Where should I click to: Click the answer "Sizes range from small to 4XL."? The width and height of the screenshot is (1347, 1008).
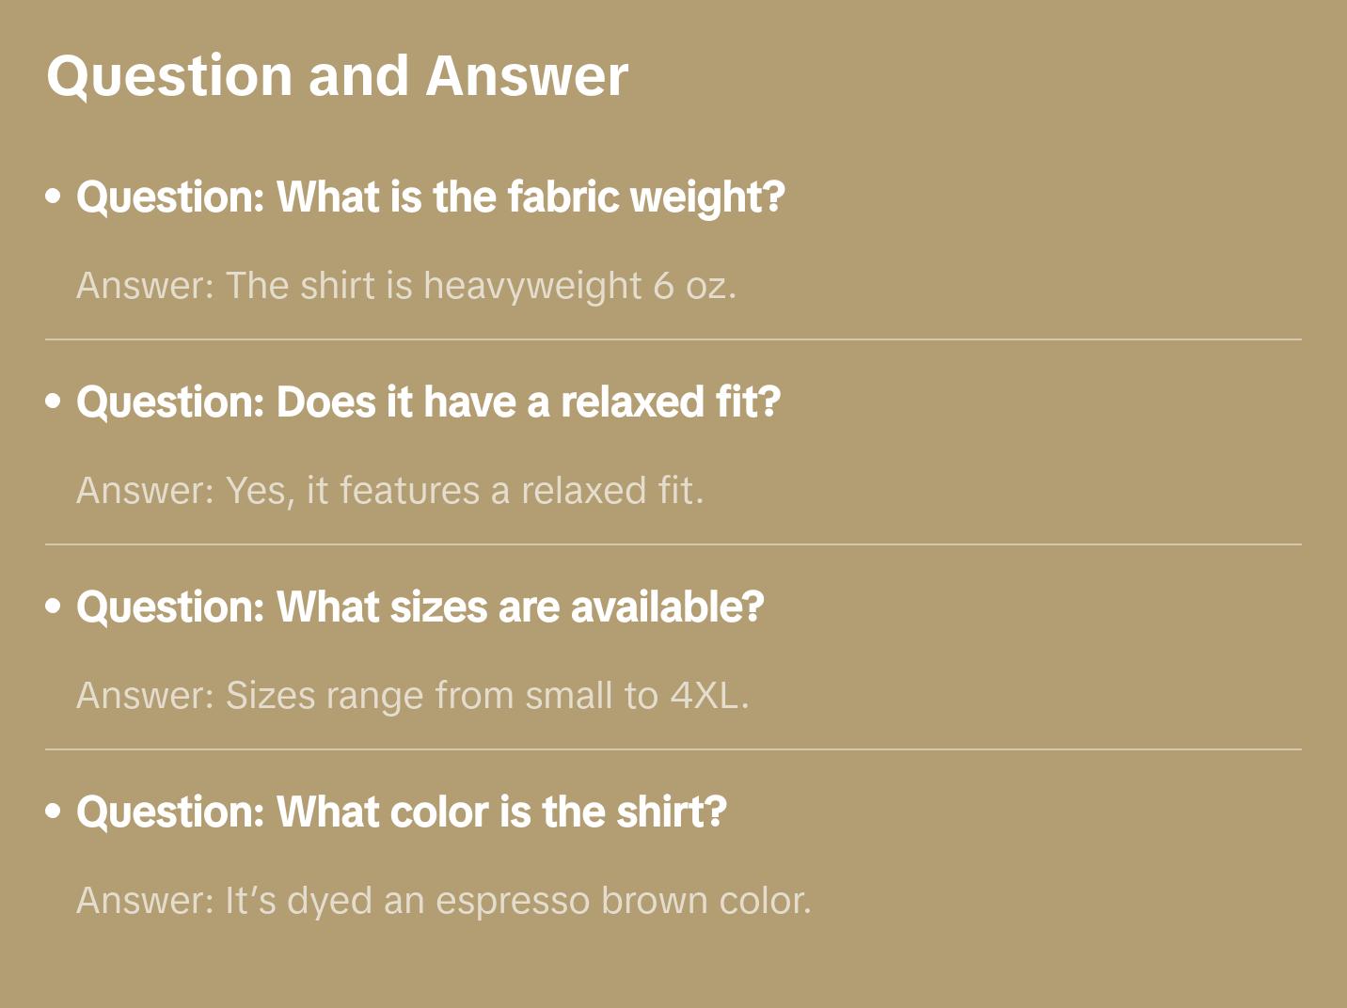(x=412, y=696)
